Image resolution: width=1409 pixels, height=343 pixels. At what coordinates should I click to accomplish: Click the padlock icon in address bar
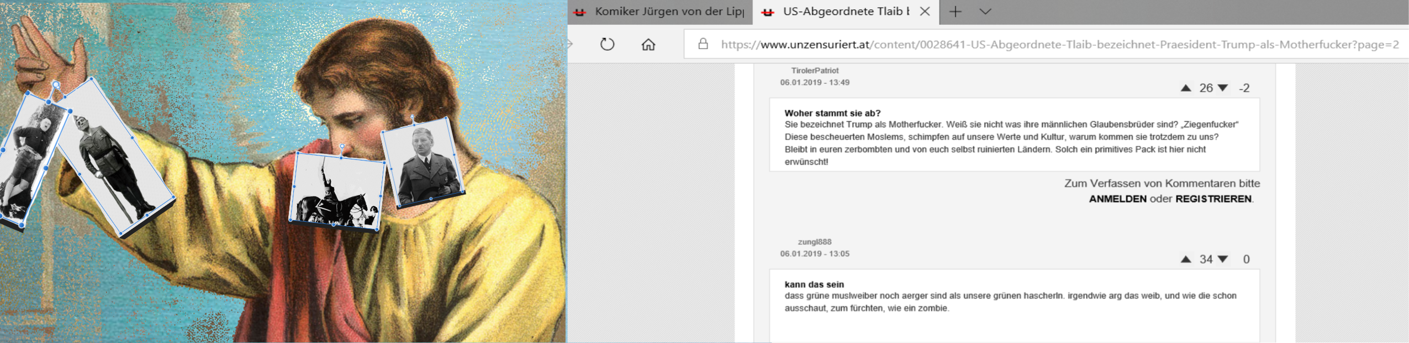coord(703,44)
